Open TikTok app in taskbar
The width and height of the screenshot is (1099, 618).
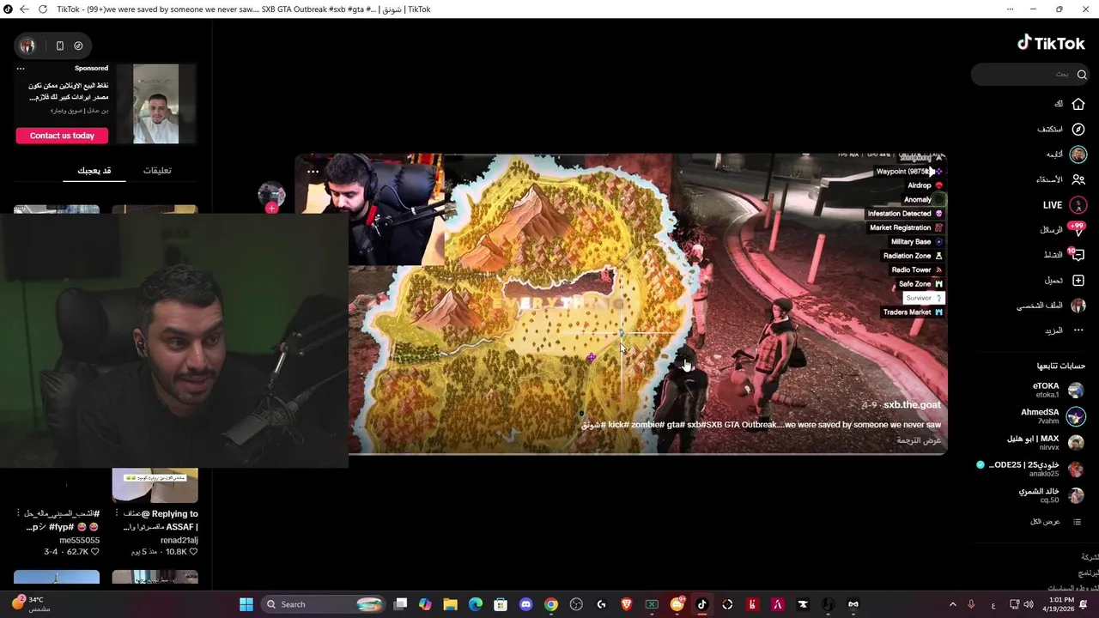click(x=702, y=604)
